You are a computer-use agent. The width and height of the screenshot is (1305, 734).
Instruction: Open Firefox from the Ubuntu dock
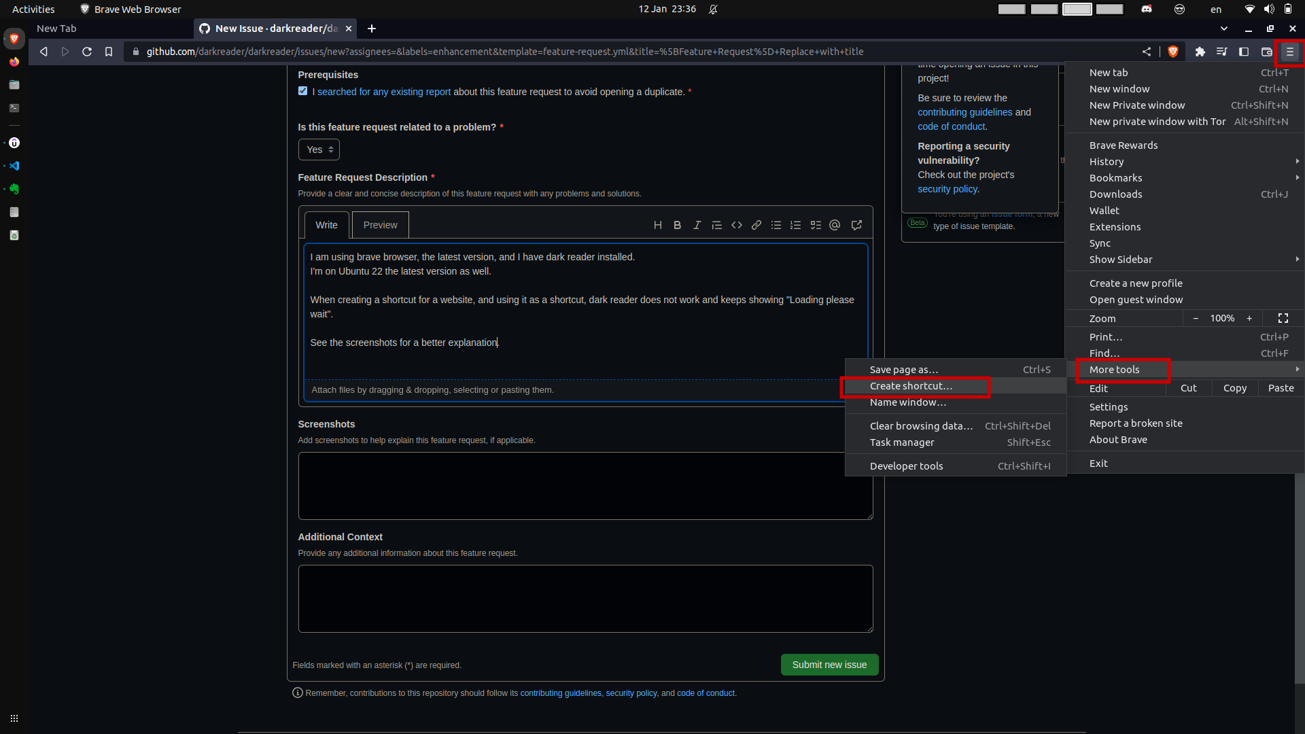[14, 62]
